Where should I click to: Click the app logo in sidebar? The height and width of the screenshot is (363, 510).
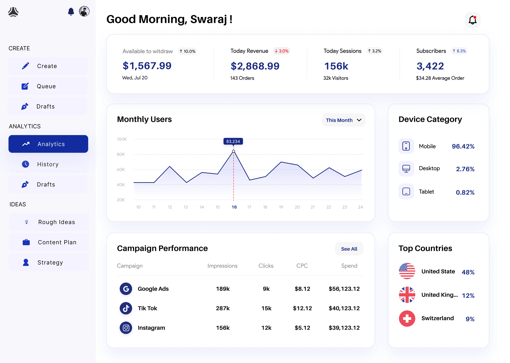tap(13, 12)
